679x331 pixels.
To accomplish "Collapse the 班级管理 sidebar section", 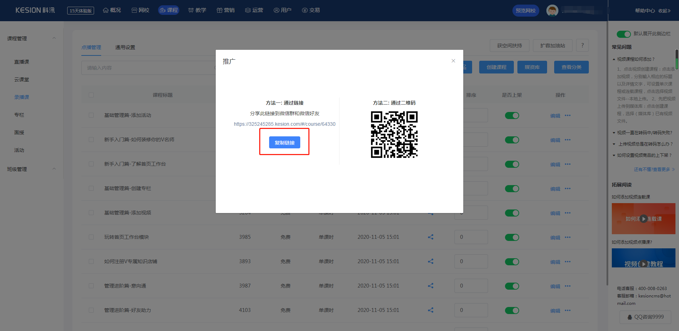I will coord(54,169).
